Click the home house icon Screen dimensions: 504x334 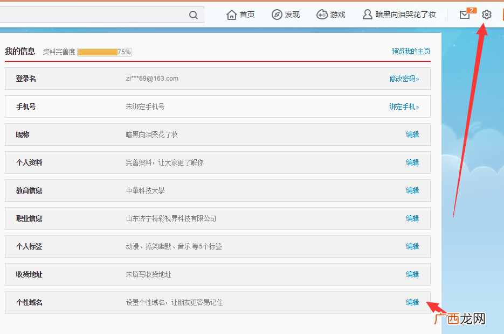231,15
